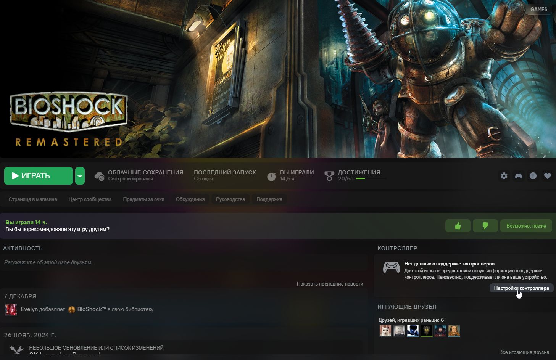The height and width of the screenshot is (360, 556).
Task: Open Центр сообщества tab
Action: pos(90,199)
